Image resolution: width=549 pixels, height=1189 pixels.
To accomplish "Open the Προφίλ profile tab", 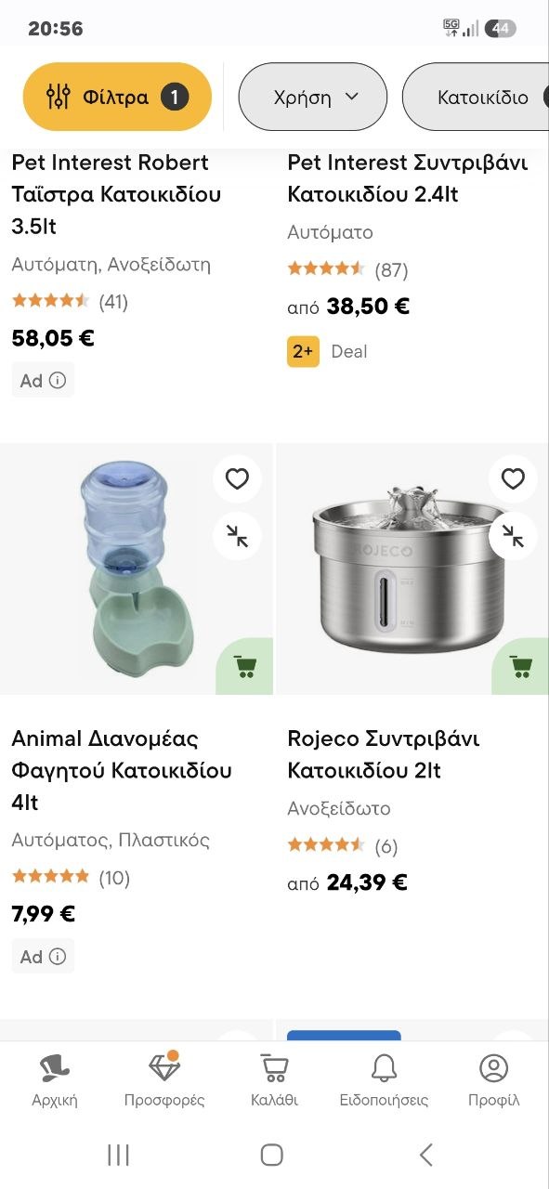I will [493, 1080].
